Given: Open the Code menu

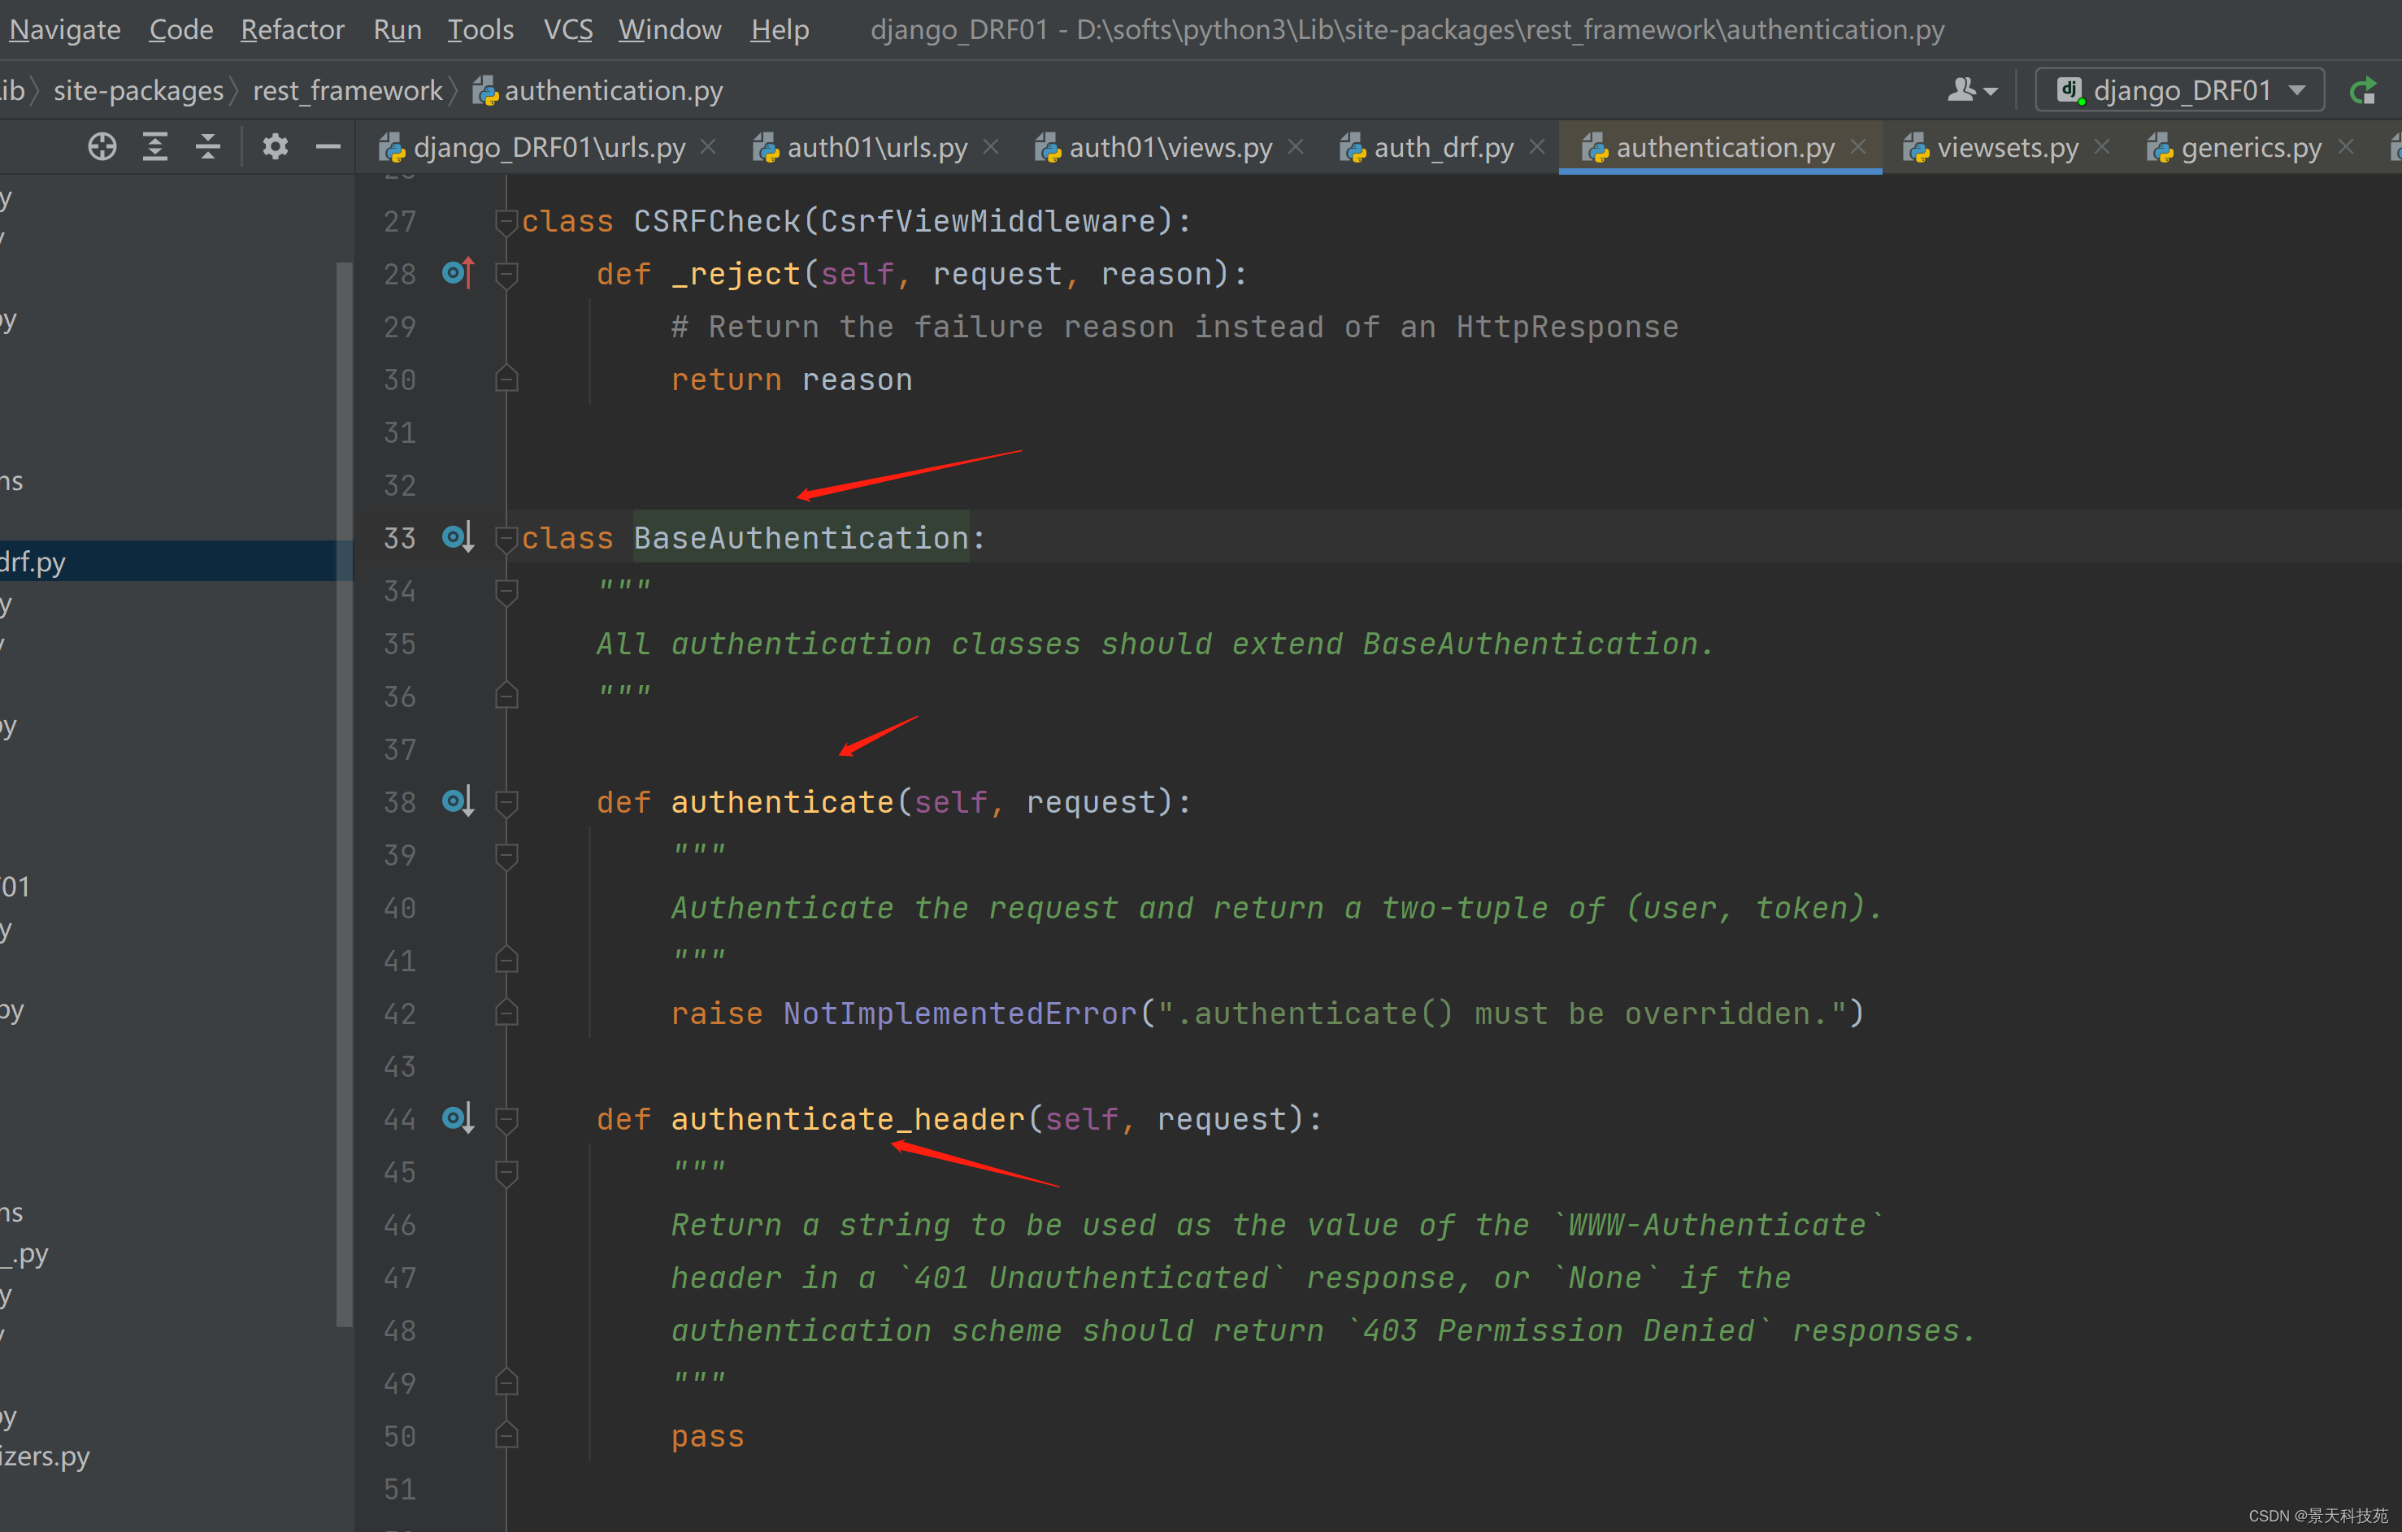Looking at the screenshot, I should tap(180, 30).
